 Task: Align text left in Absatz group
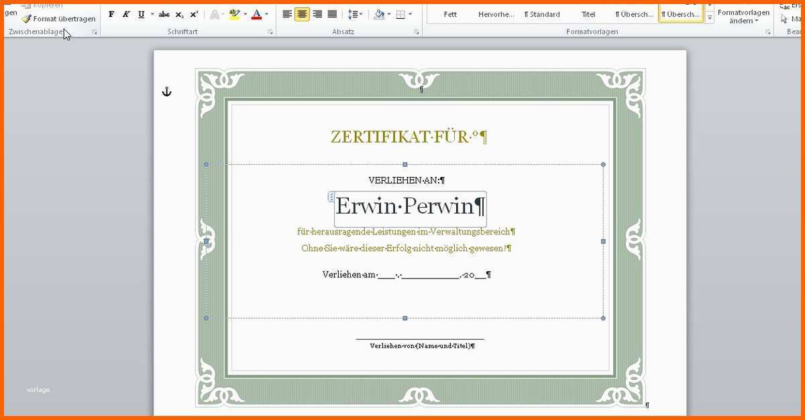[x=287, y=14]
